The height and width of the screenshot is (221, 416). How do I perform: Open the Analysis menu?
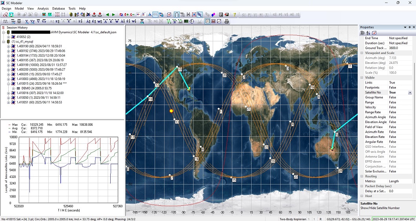pos(43,8)
